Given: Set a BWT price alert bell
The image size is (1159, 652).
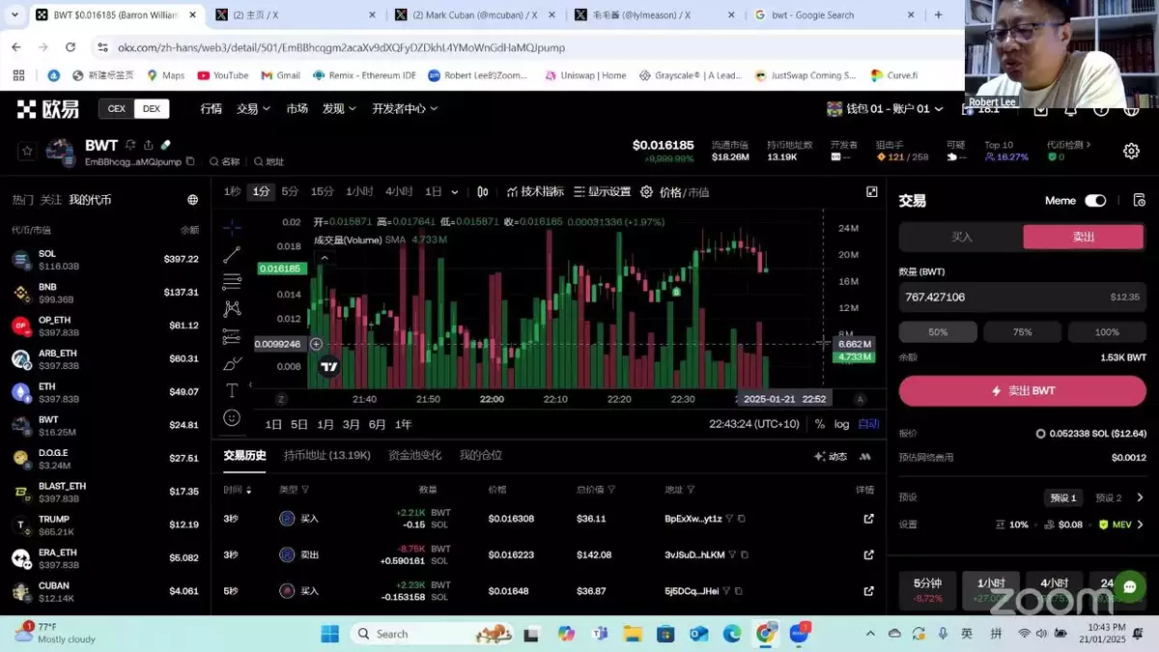Looking at the screenshot, I should (x=130, y=145).
